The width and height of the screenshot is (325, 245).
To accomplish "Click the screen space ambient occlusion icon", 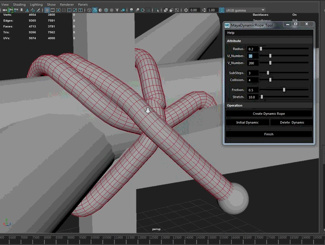I will click(131, 10).
